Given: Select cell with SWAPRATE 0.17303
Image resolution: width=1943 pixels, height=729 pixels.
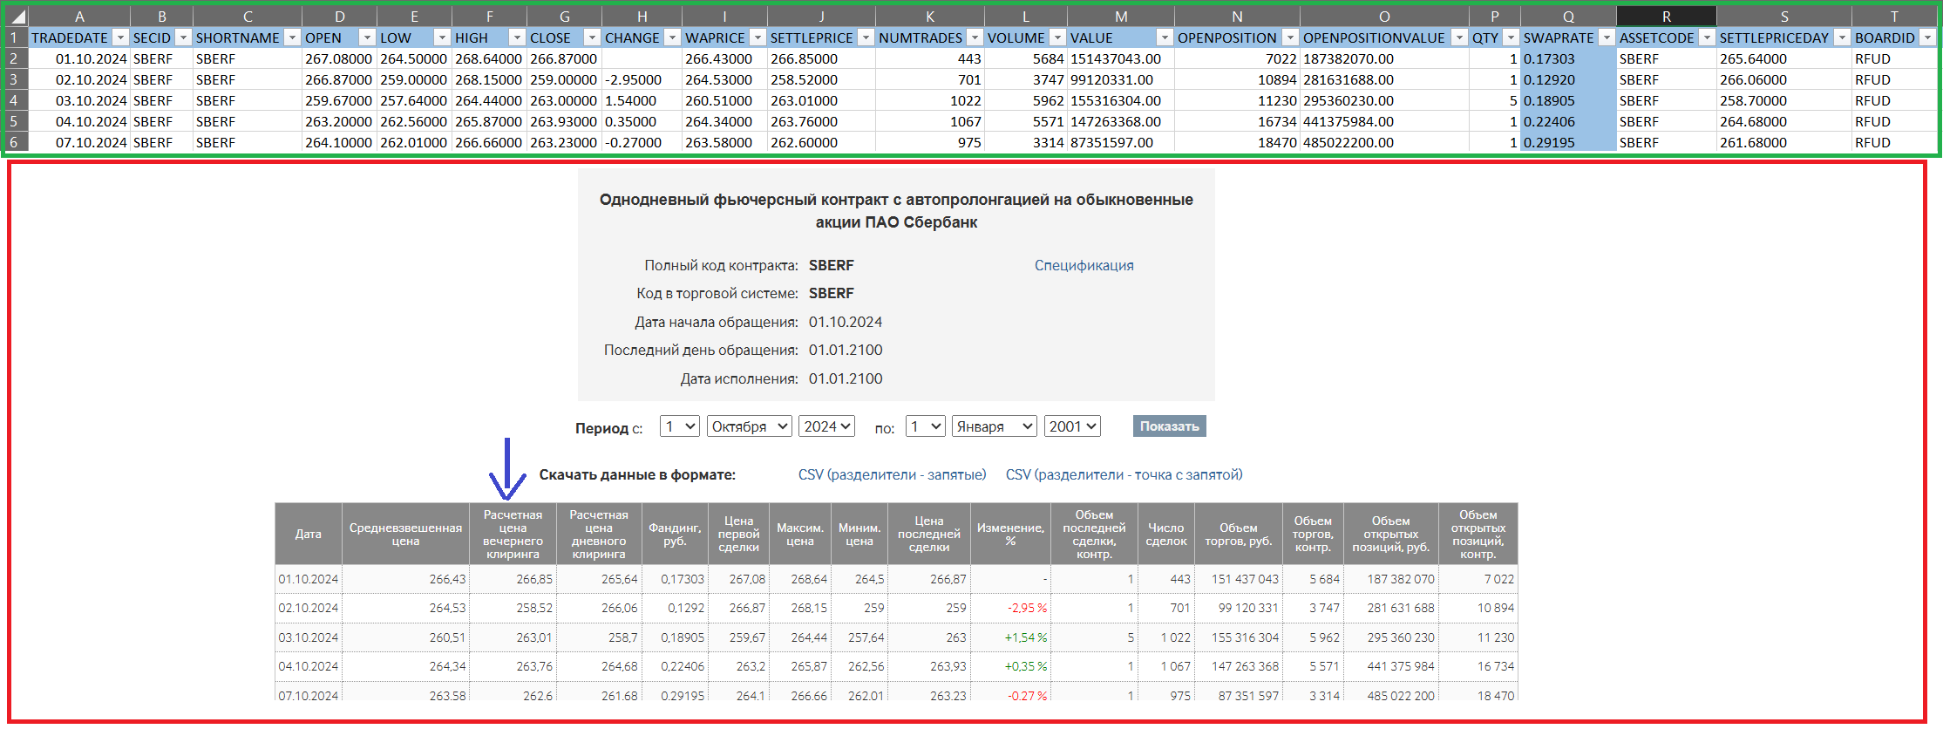Looking at the screenshot, I should 1566,58.
